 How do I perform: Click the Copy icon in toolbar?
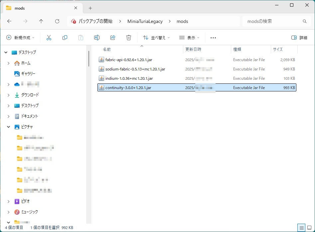click(65, 38)
